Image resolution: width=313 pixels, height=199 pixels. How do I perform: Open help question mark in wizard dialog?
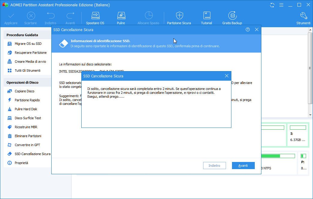point(248,30)
